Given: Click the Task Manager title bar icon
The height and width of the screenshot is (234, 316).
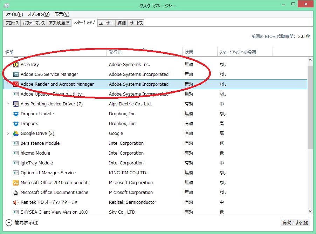Looking at the screenshot, I should (6, 6).
